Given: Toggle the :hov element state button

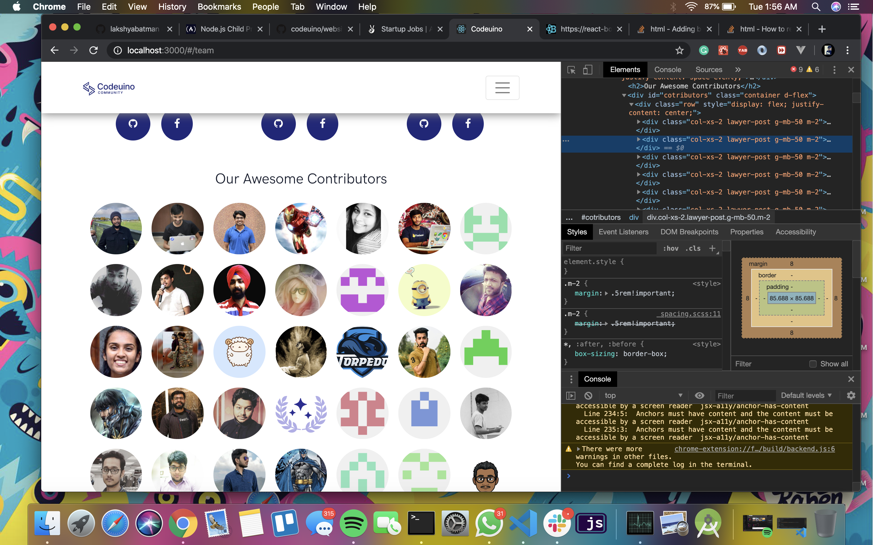Looking at the screenshot, I should point(671,248).
